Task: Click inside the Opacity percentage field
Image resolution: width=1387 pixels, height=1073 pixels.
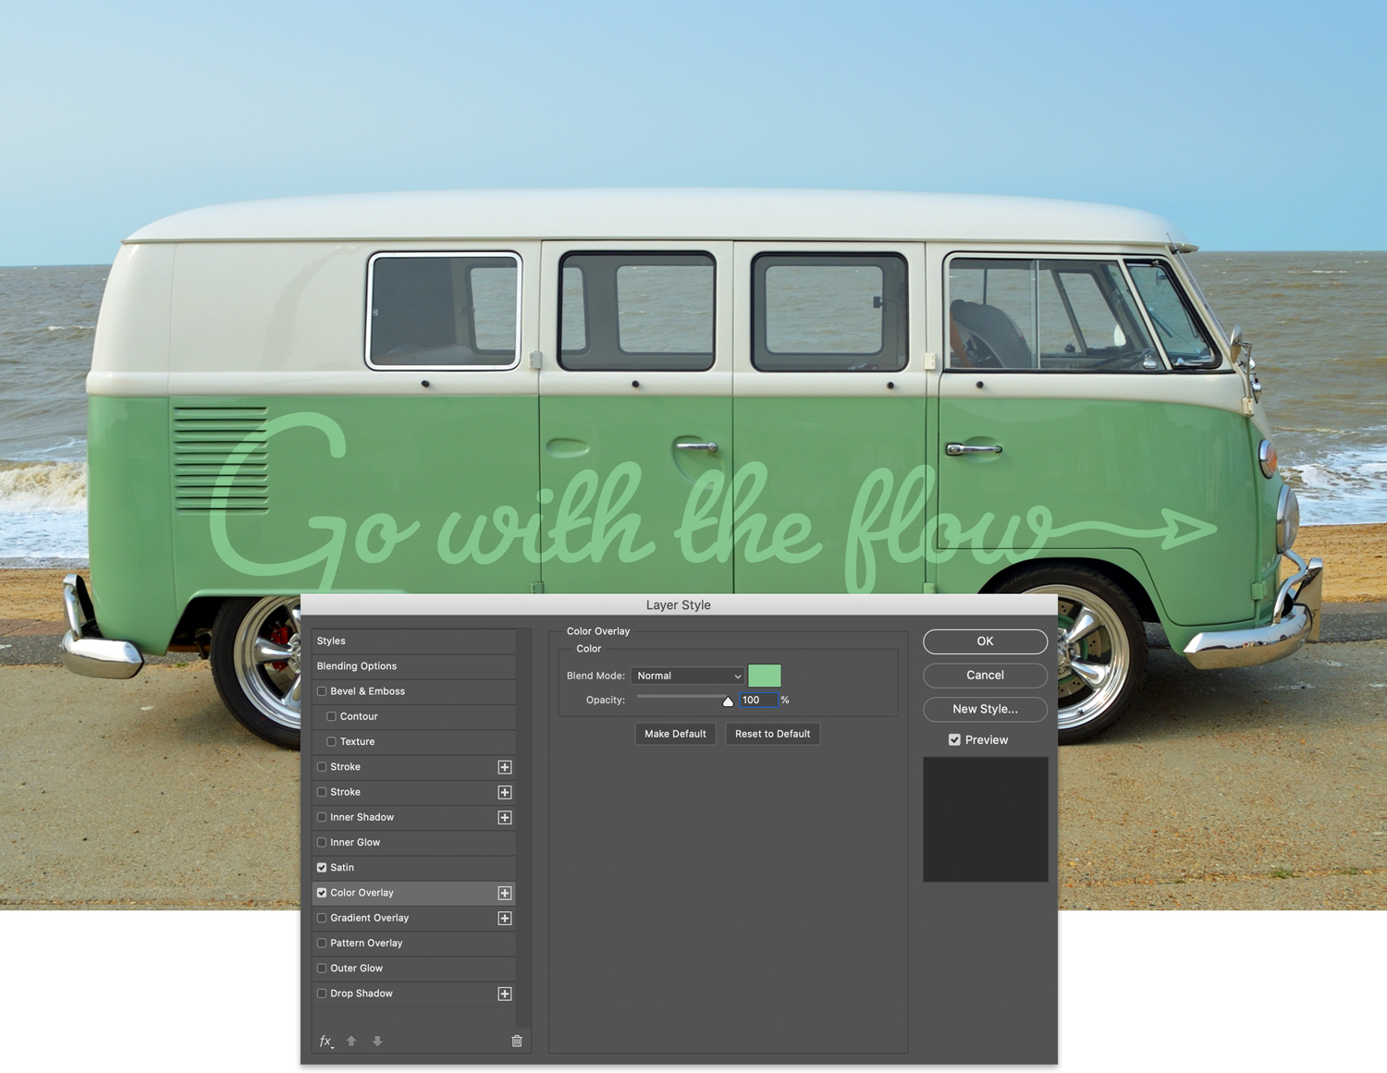Action: [x=758, y=700]
